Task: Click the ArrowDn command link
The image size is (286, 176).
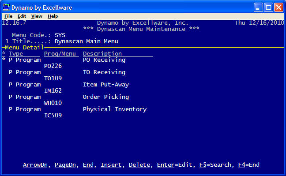Action: coord(35,165)
